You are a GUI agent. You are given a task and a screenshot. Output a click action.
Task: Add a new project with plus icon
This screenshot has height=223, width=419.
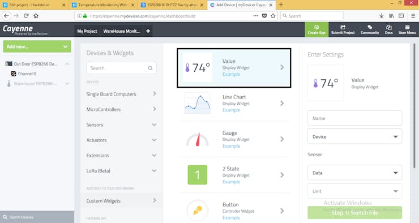148,31
